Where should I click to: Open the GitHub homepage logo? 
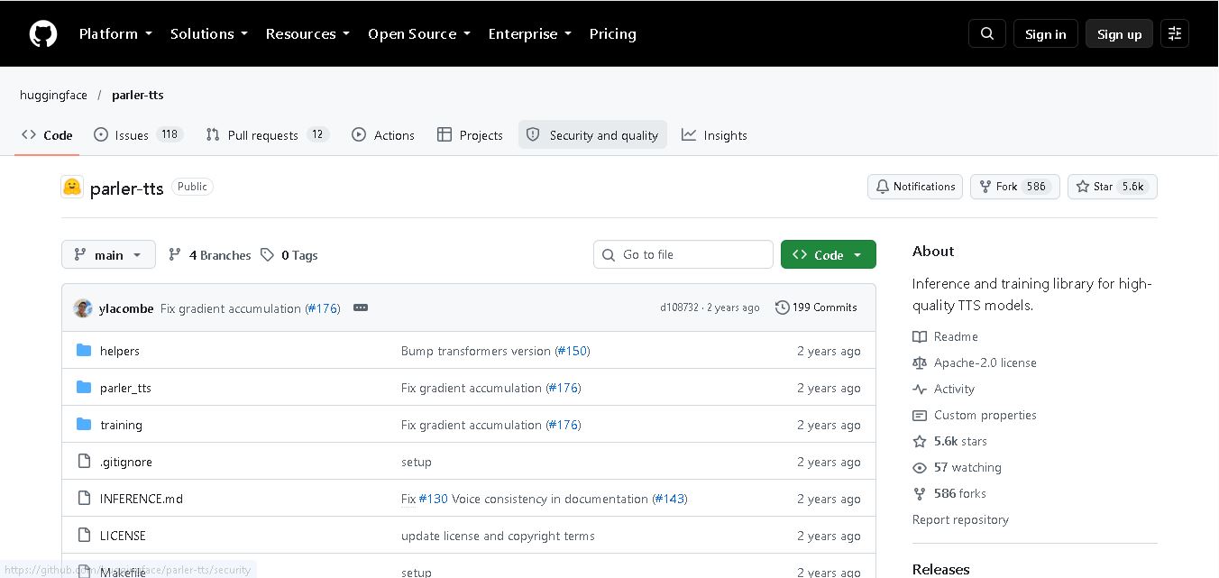click(43, 34)
